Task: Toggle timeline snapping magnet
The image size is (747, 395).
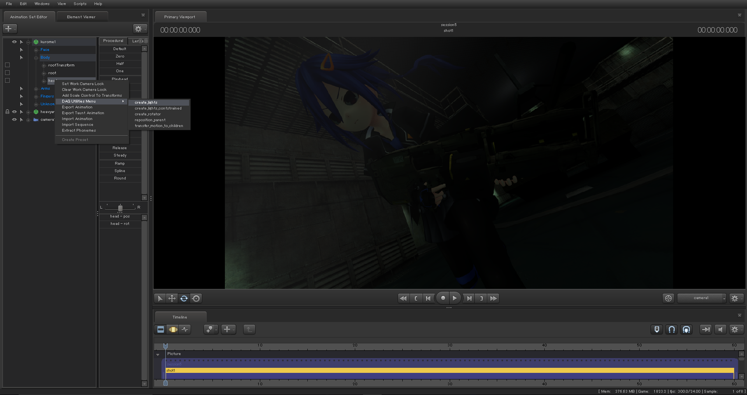Action: (x=672, y=329)
